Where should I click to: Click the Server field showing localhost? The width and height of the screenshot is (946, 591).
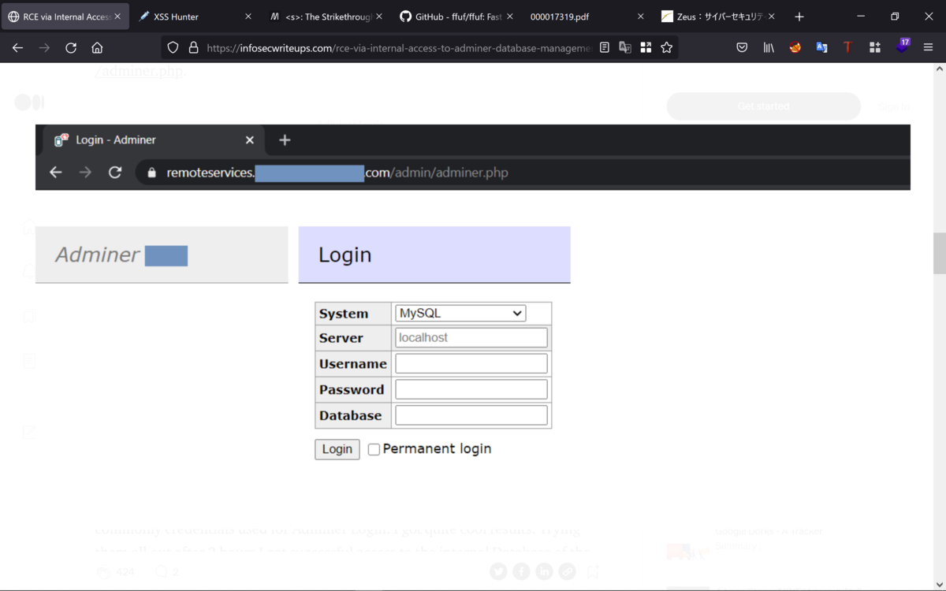(471, 337)
